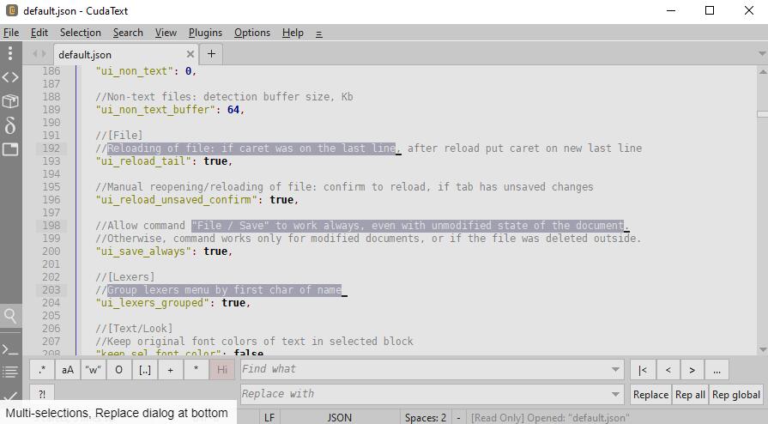Click the magnifier search icon in sidebar
768x424 pixels.
tap(10, 316)
